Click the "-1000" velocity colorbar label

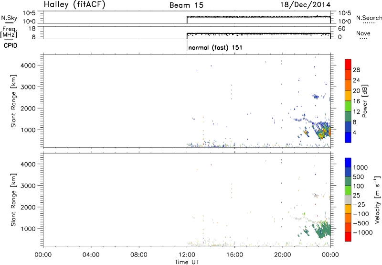click(362, 232)
